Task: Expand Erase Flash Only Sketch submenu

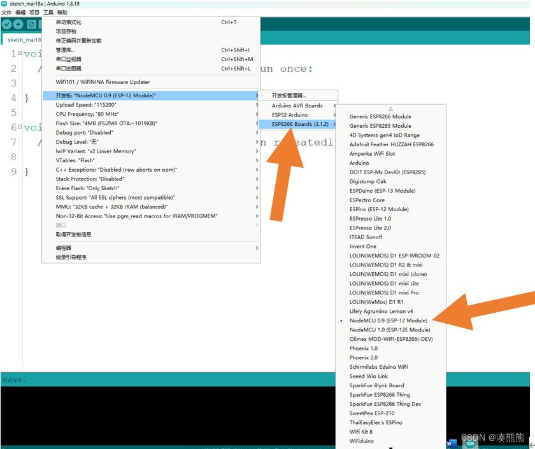Action: coord(151,188)
